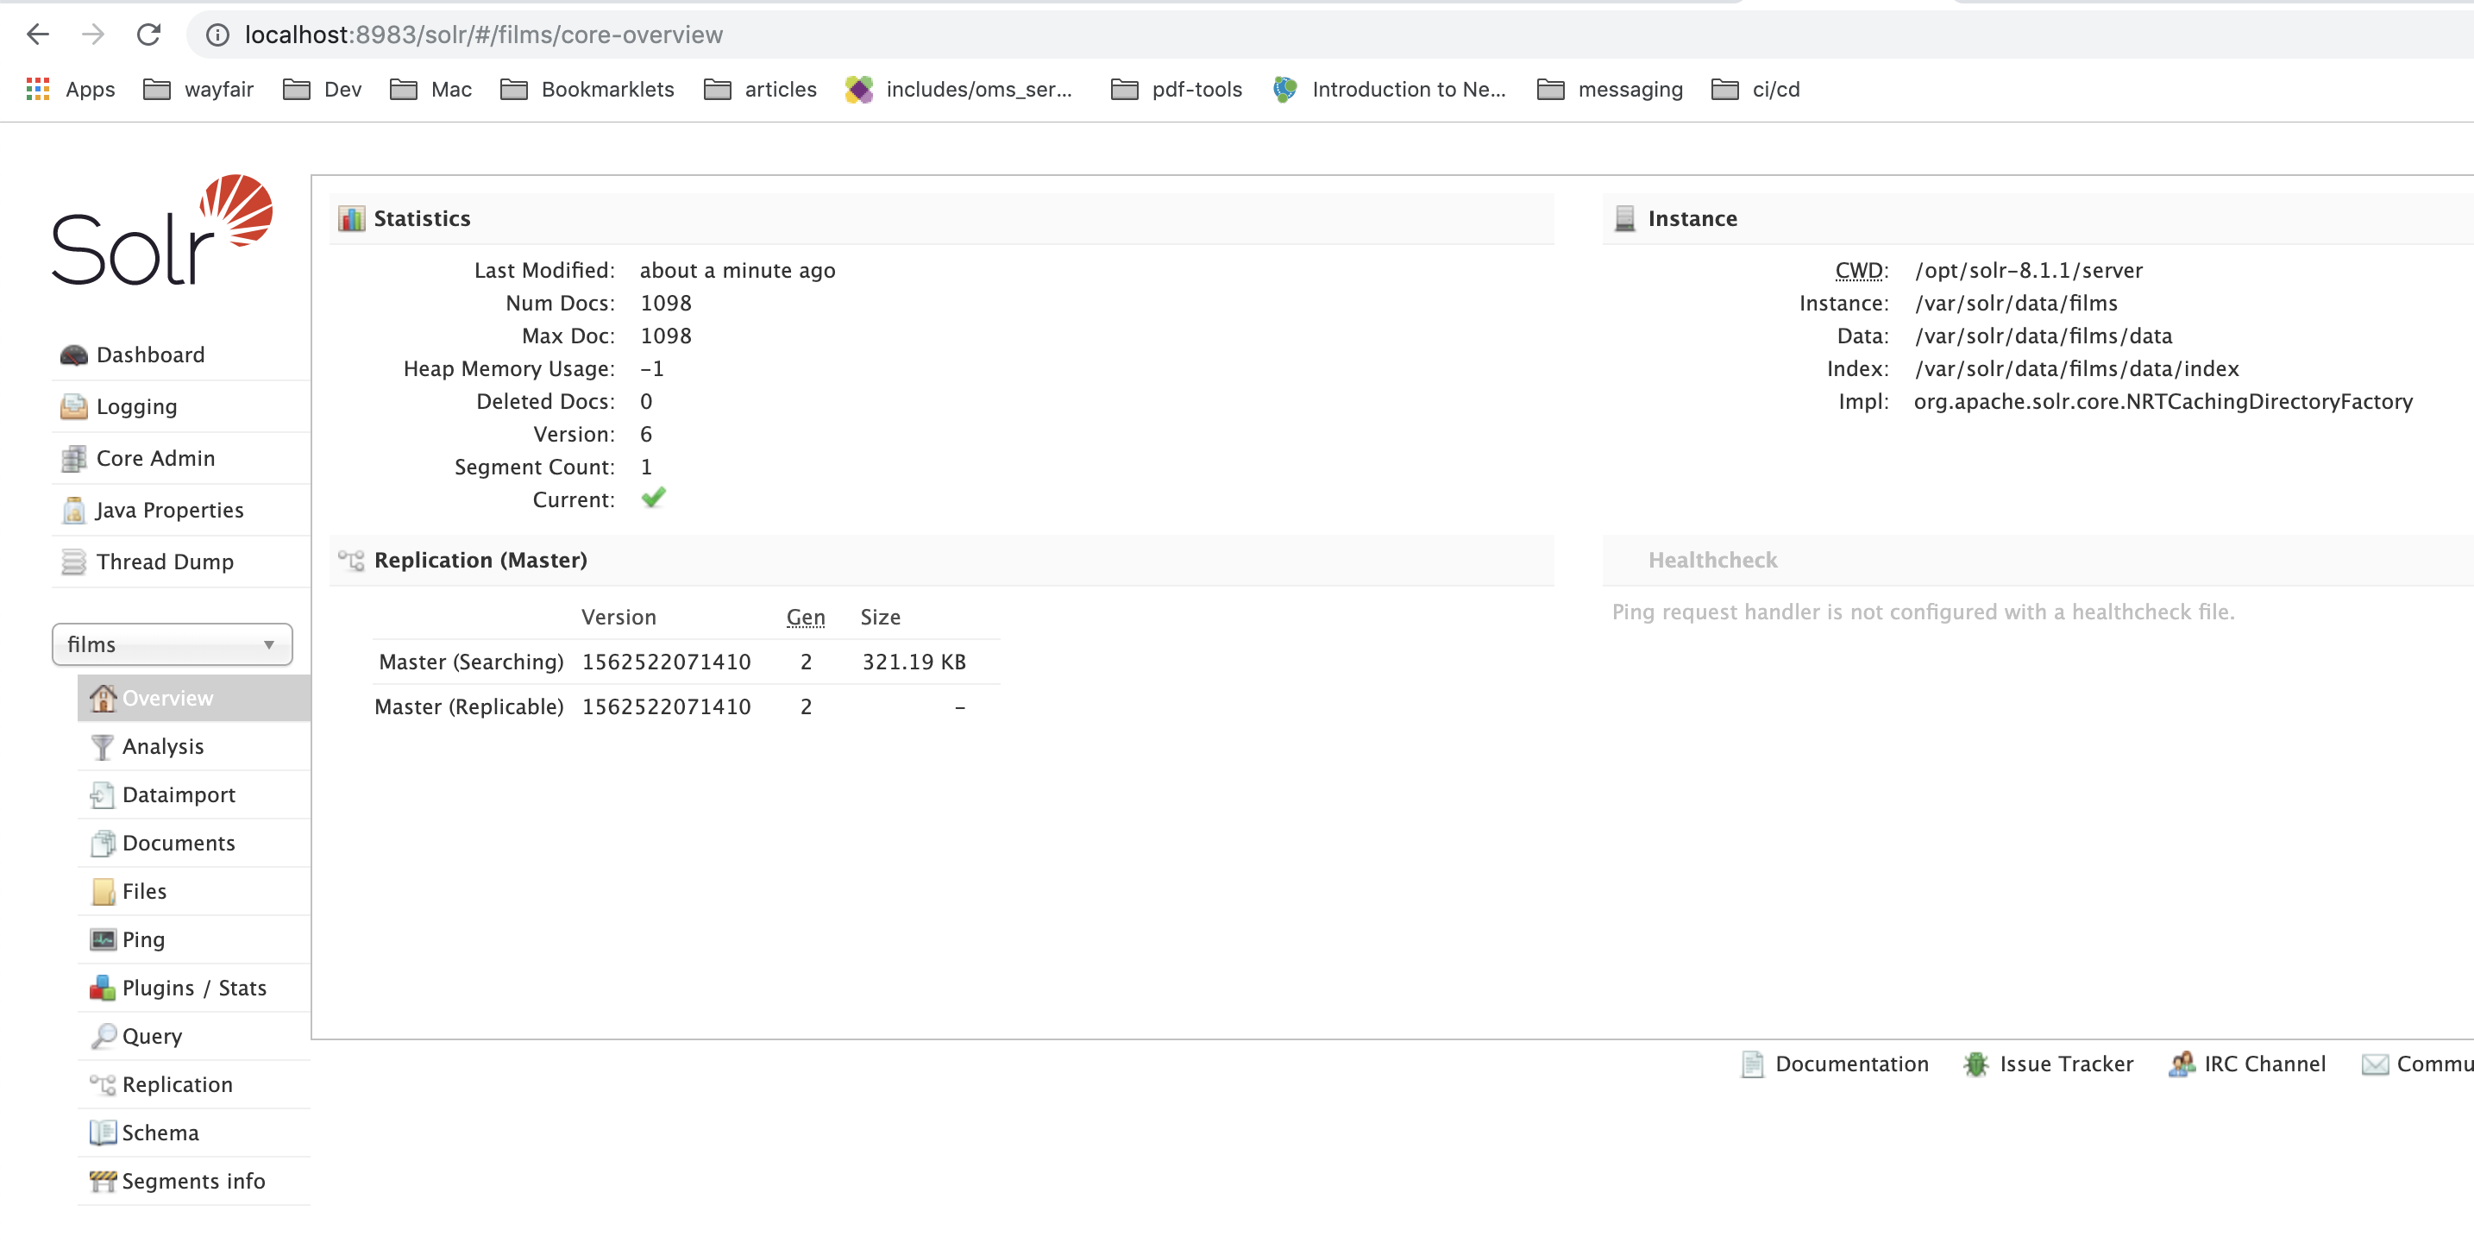Click the Segments info icon
This screenshot has width=2474, height=1249.
102,1182
